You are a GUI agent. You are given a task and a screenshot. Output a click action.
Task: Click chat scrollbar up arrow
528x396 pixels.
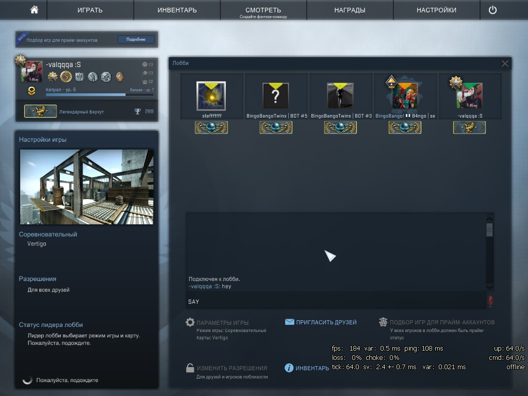(x=490, y=219)
